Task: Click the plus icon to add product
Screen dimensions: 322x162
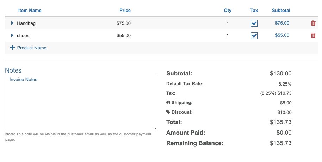Action: click(13, 48)
